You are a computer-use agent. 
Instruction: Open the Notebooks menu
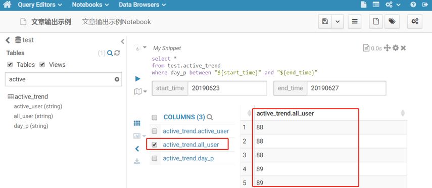click(90, 5)
